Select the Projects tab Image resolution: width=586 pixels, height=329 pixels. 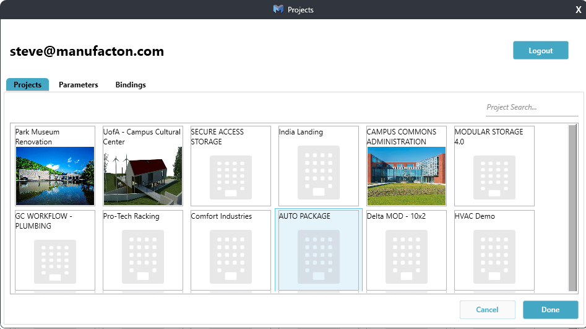point(27,85)
